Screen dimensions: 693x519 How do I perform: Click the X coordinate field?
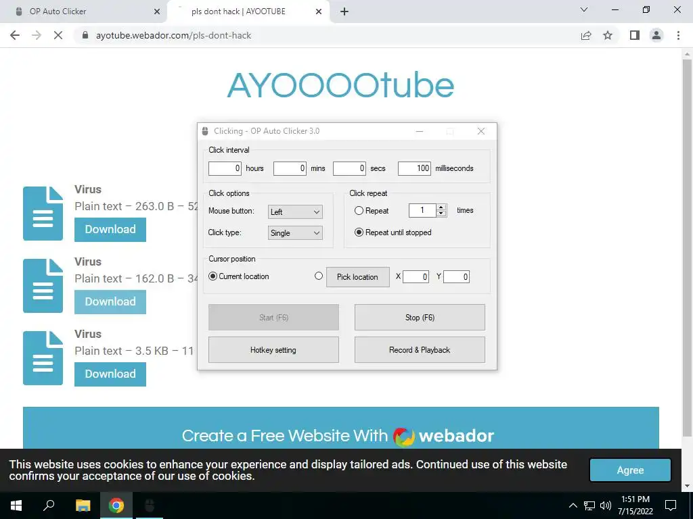click(416, 276)
